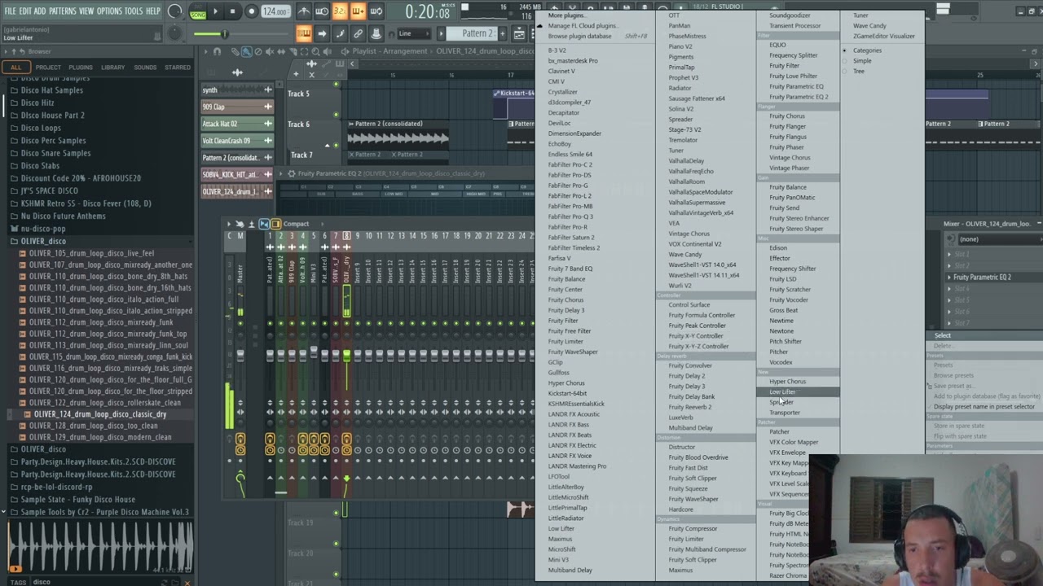Image resolution: width=1043 pixels, height=586 pixels.
Task: Click Select in the slot context menu
Action: [x=943, y=335]
